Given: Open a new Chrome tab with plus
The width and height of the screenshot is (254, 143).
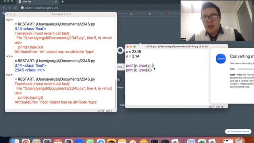Looking at the screenshot, I should click(x=63, y=2).
